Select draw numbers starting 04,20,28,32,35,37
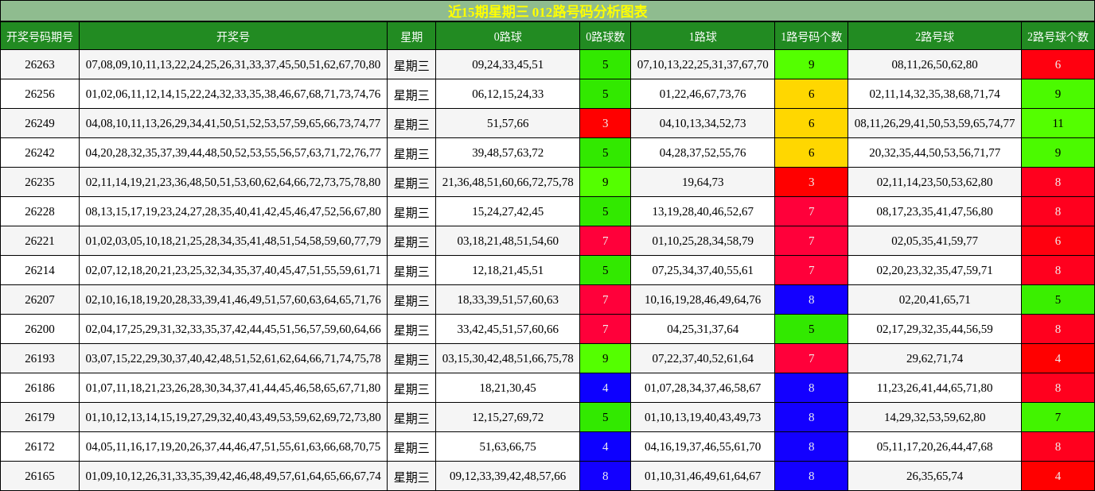This screenshot has height=491, width=1095. point(233,153)
